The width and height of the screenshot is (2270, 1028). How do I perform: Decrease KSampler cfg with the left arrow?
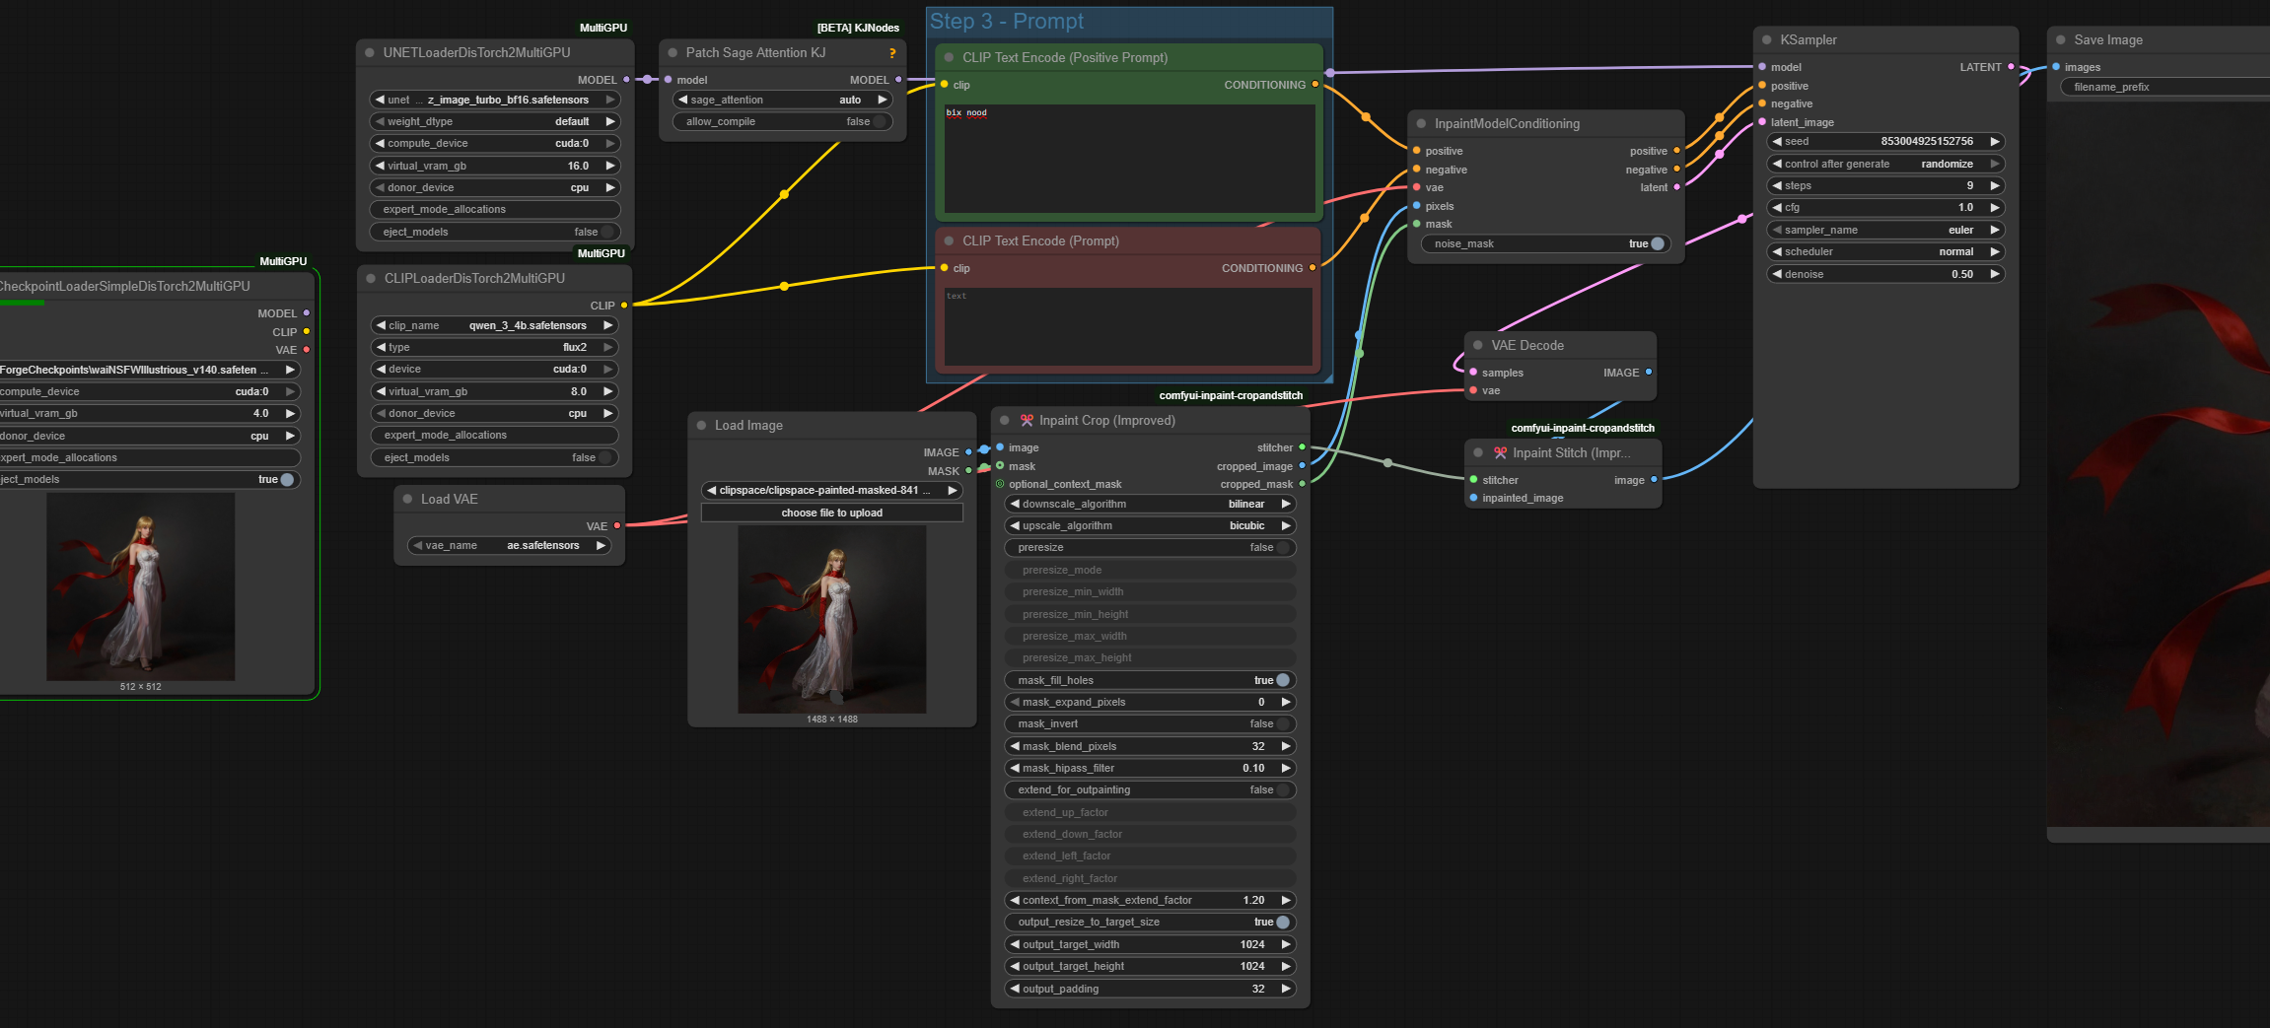coord(1777,208)
